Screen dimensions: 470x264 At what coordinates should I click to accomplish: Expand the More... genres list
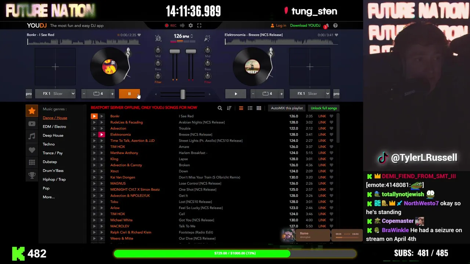click(48, 197)
